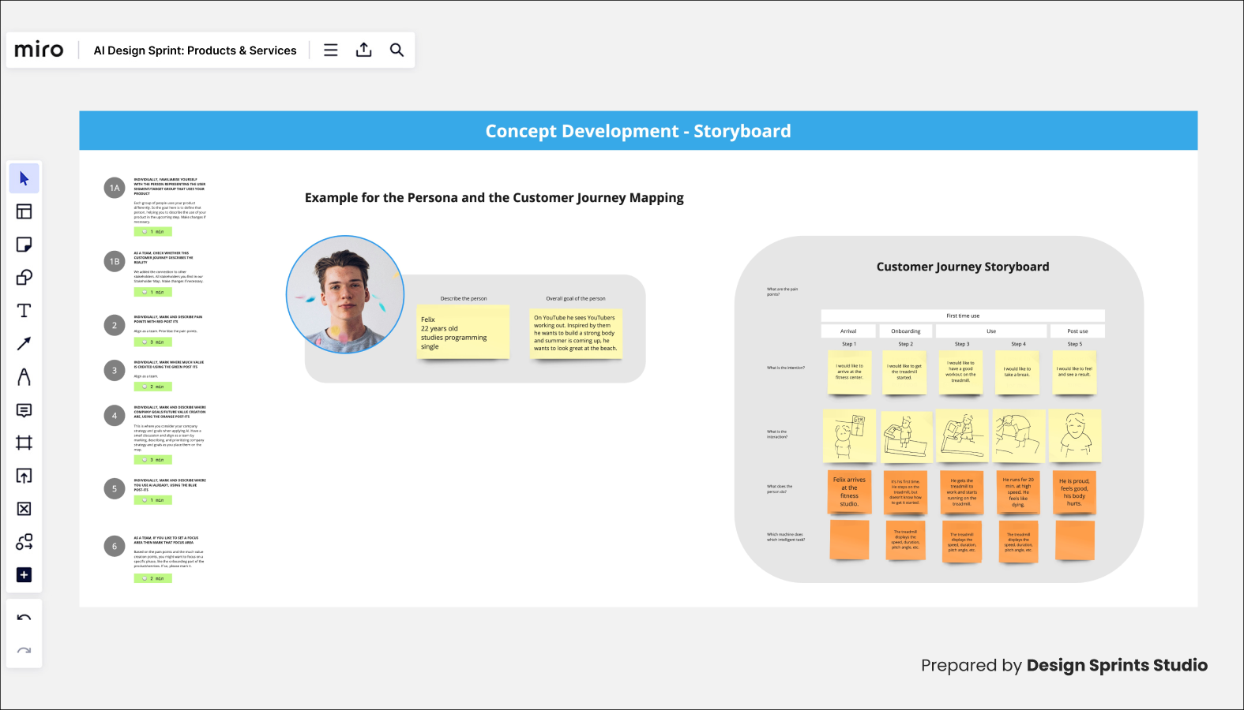Pick the Sticky note tool

click(24, 245)
